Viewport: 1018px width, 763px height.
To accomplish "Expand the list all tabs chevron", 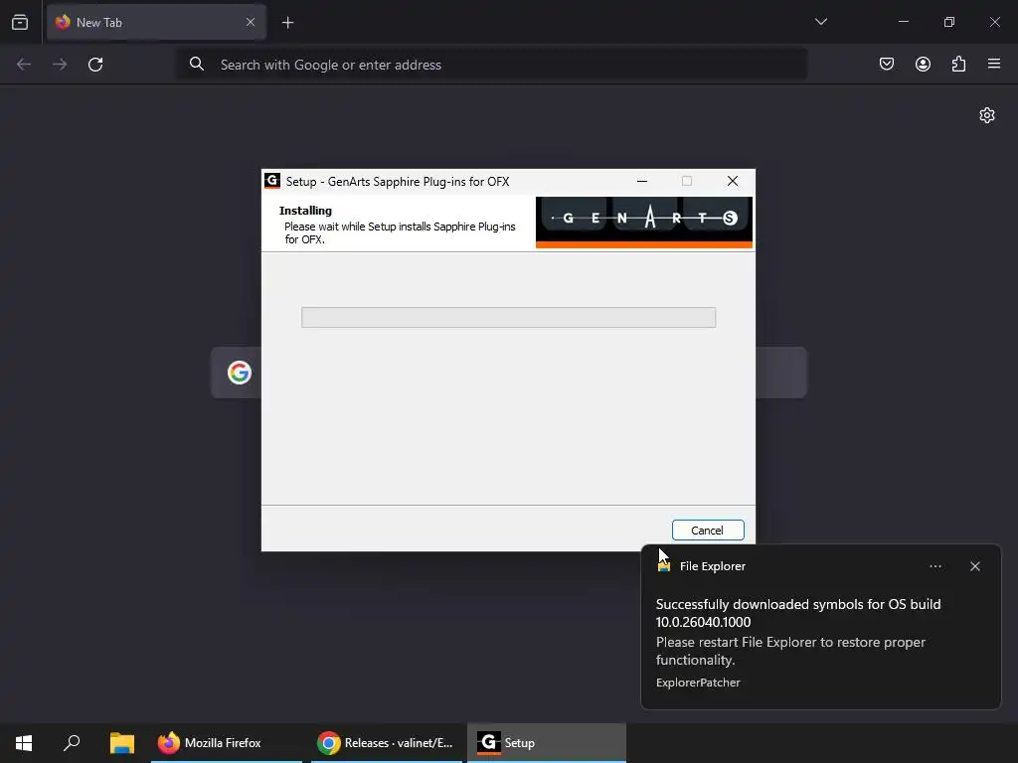I will 821,22.
